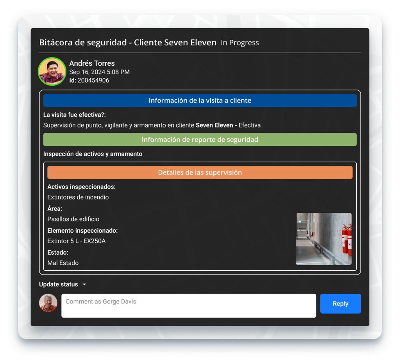Click the Update status caret arrow
Viewport: 400px width, 361px height.
coord(84,284)
